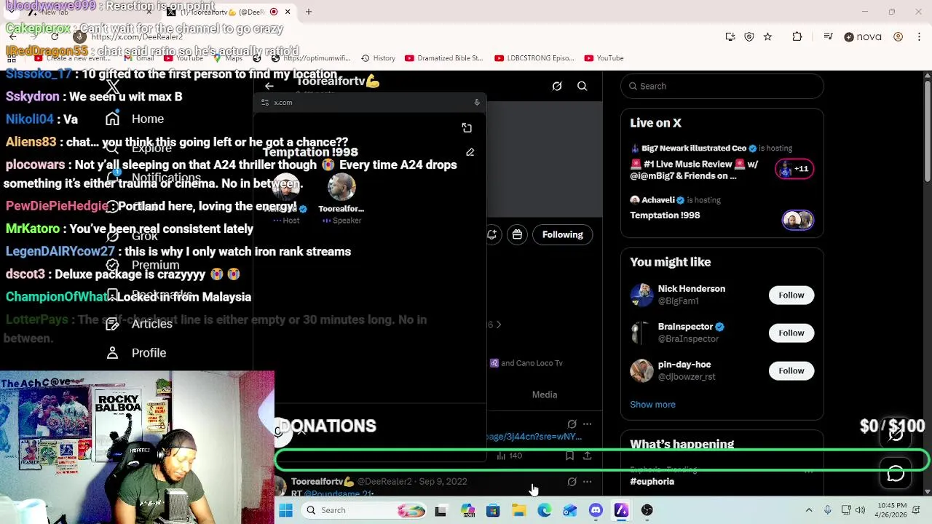Open taskbar volume control
The height and width of the screenshot is (524, 932).
(x=860, y=510)
